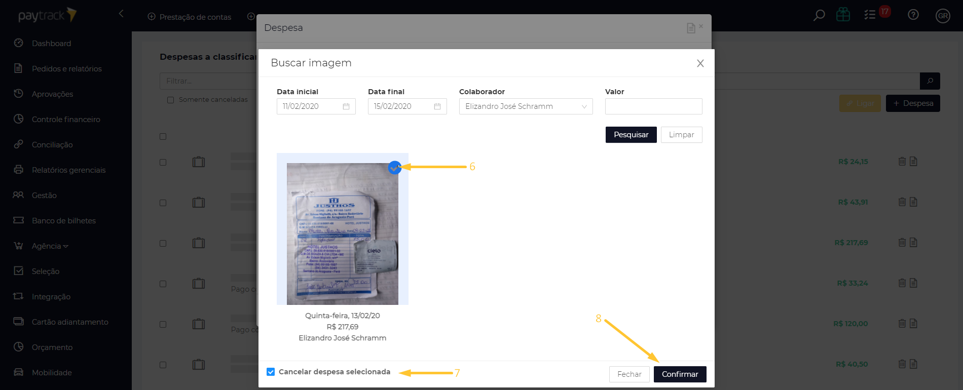This screenshot has height=390, width=963.
Task: Open the gift box icon in header
Action: (x=843, y=15)
